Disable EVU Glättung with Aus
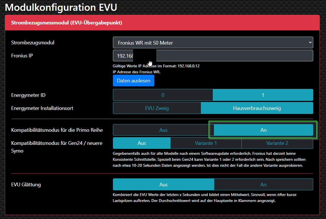This screenshot has height=219, width=326. pyautogui.click(x=163, y=185)
